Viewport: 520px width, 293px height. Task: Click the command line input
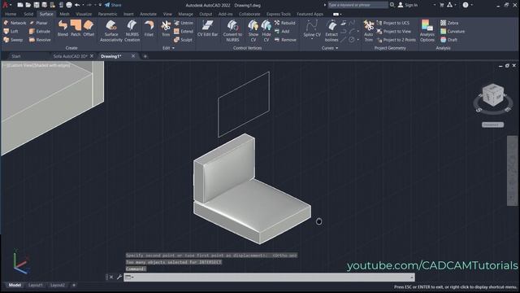coord(269,277)
